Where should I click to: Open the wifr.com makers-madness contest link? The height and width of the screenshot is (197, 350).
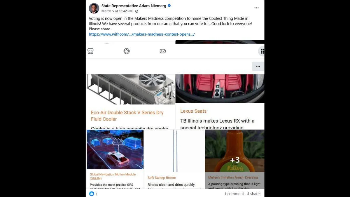tap(142, 34)
